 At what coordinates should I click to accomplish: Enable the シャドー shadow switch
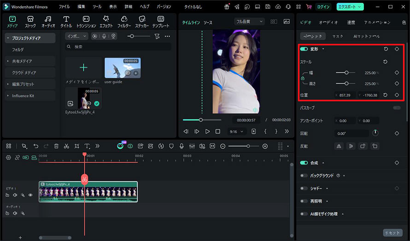pos(304,188)
